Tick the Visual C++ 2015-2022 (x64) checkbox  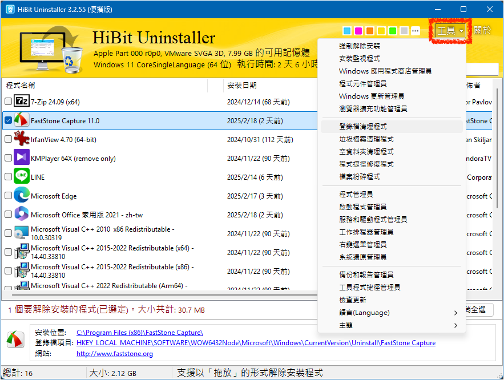point(9,252)
